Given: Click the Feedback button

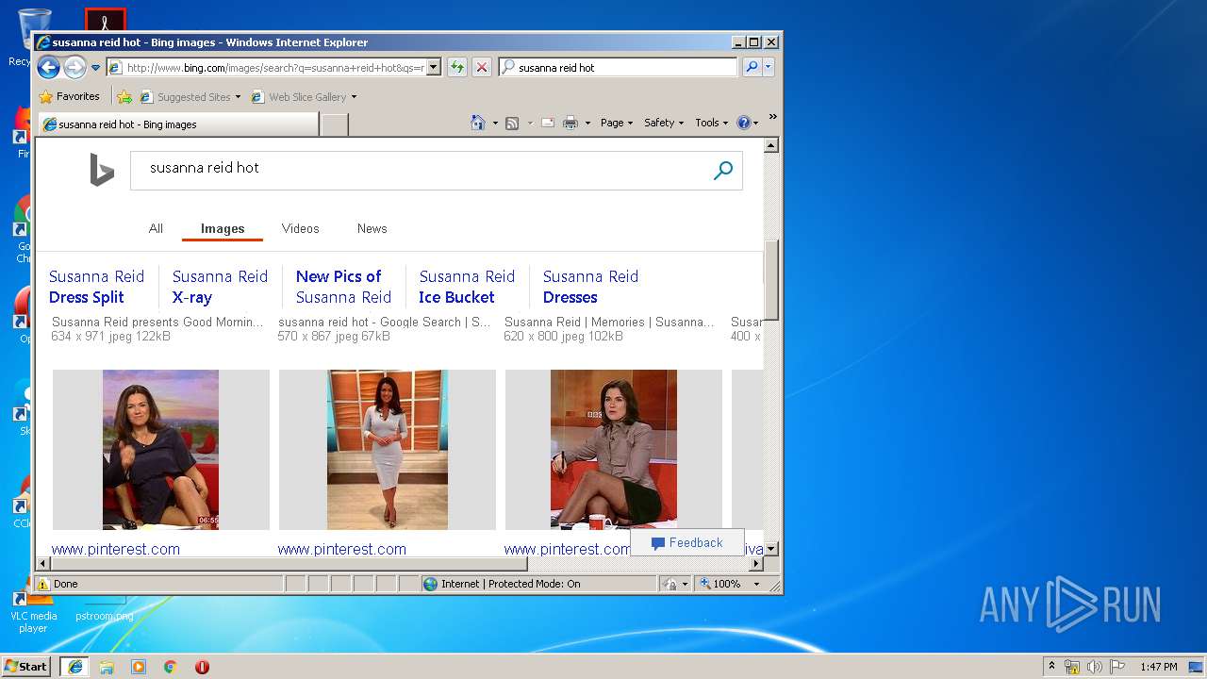Looking at the screenshot, I should click(x=686, y=542).
